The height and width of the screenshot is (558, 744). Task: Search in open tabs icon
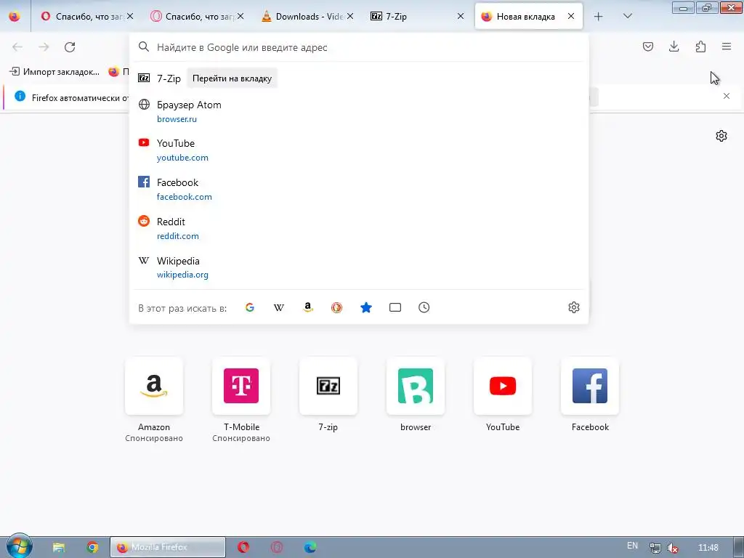pos(395,307)
